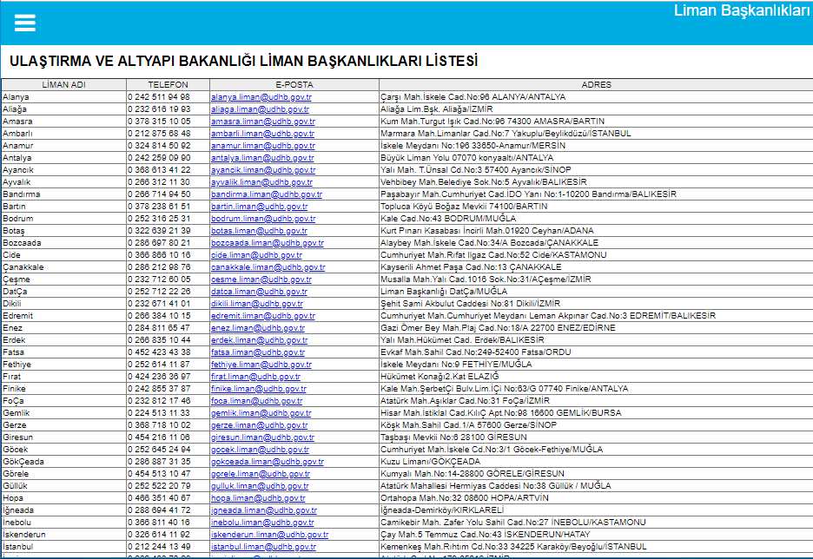Viewport: 813px width, 559px height.
Task: Click the TELEFON column header
Action: [168, 84]
